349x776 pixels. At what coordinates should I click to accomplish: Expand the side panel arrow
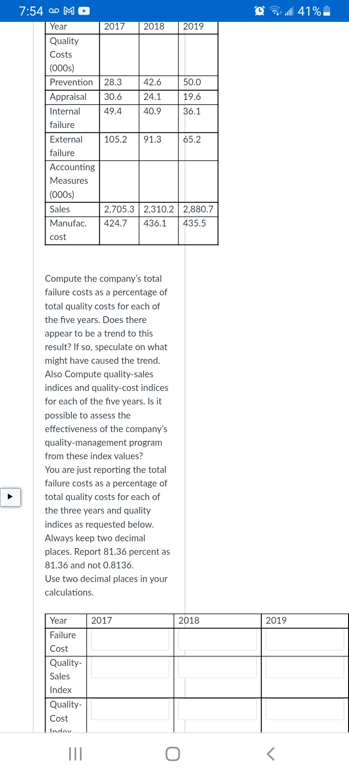coord(10,497)
